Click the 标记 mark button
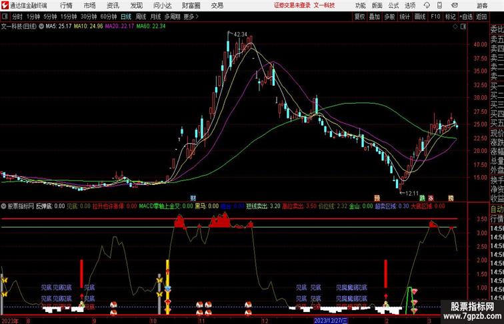The image size is (504, 324). point(450,17)
